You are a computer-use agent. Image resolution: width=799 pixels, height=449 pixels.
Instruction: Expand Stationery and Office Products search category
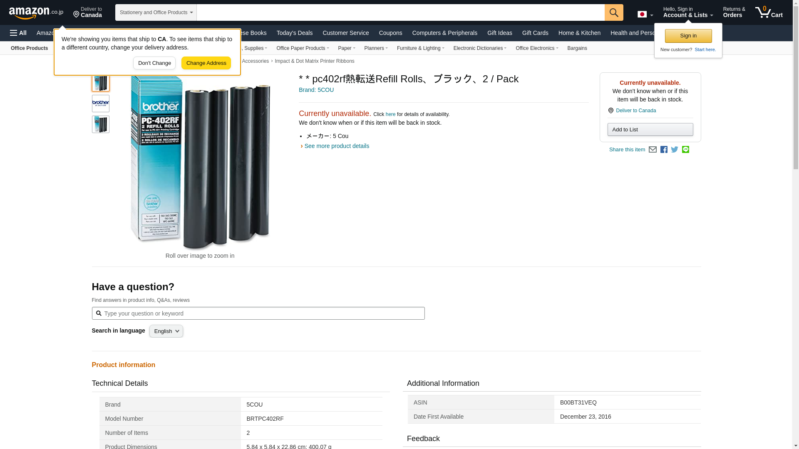(156, 12)
